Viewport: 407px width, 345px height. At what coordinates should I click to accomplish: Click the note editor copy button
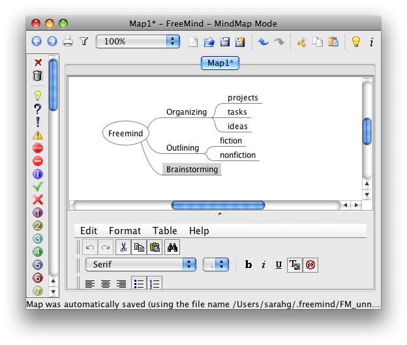pyautogui.click(x=139, y=247)
